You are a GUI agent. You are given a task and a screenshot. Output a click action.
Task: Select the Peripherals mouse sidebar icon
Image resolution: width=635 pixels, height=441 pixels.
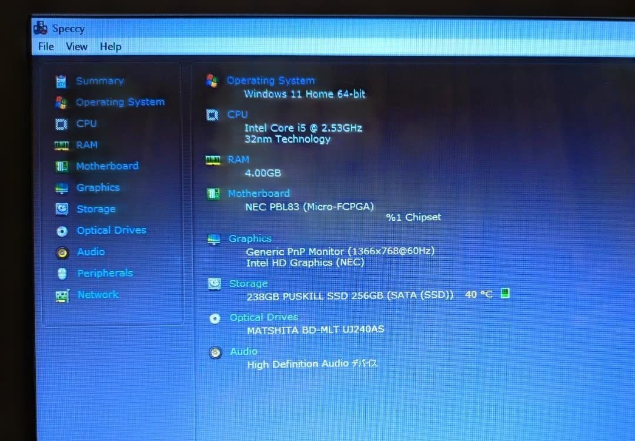(62, 274)
